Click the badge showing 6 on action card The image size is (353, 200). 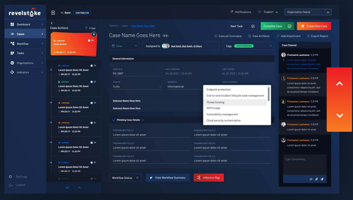(94, 34)
